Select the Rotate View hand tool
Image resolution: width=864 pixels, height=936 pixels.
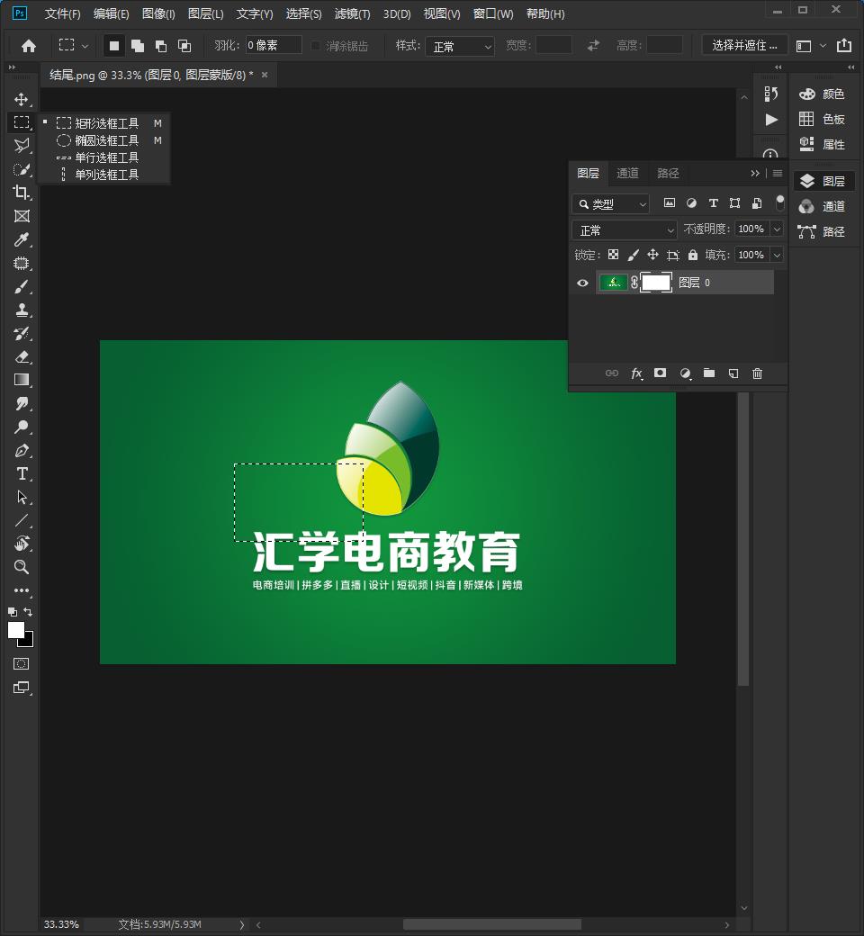click(22, 544)
